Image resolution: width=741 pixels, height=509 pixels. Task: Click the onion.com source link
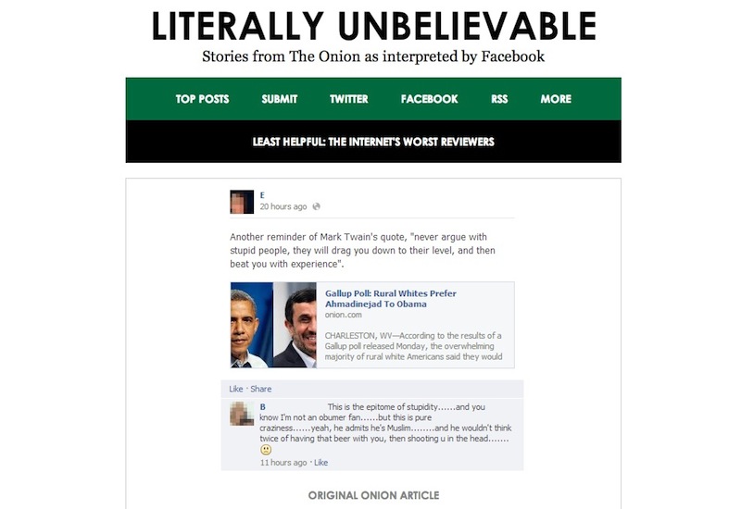343,315
